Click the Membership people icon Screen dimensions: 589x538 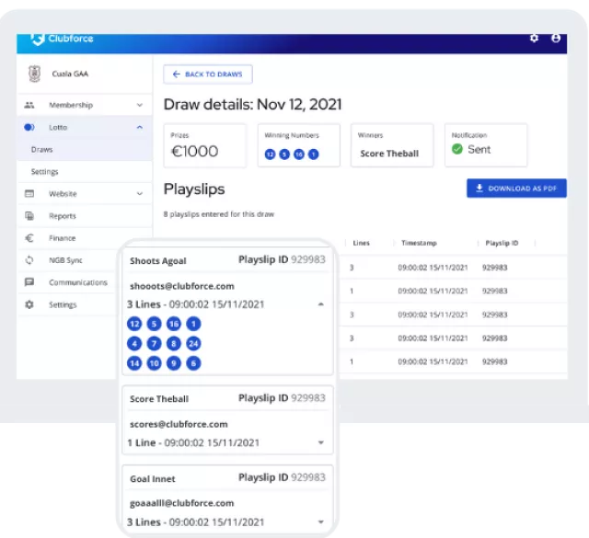[29, 106]
